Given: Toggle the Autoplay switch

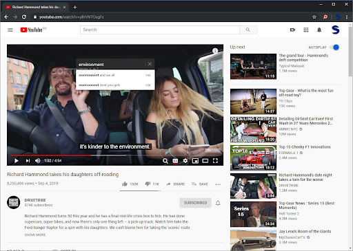Looking at the screenshot, I should pos(334,47).
